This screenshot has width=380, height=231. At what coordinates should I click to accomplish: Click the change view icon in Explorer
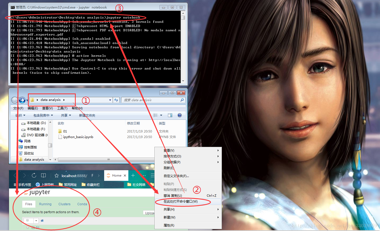155,115
